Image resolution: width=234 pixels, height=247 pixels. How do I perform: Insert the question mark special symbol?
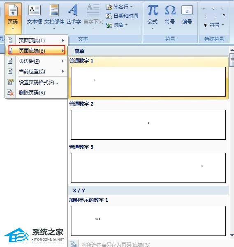[224, 16]
